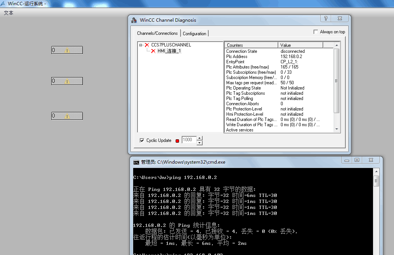The width and height of the screenshot is (394, 255).
Task: Click the Read Duration of Plc Tags row
Action: (279, 119)
